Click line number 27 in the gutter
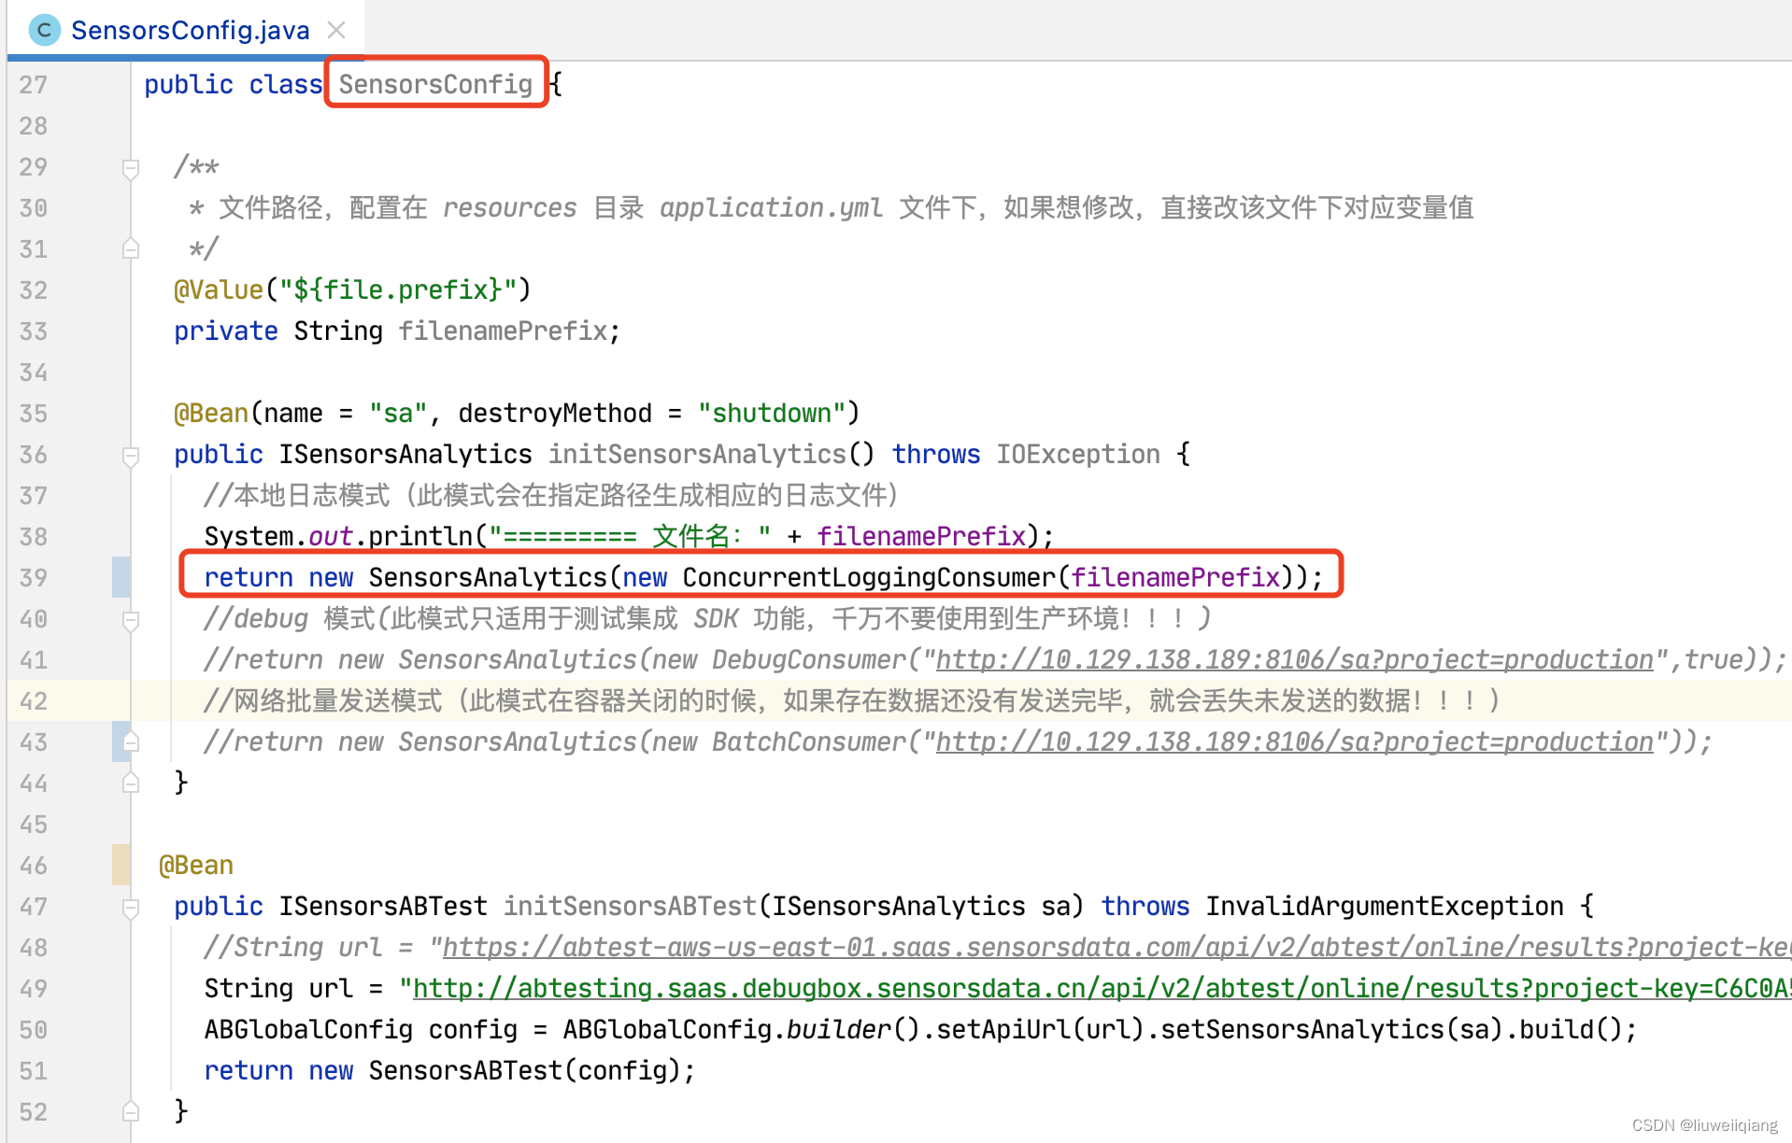Image resolution: width=1792 pixels, height=1143 pixels. click(34, 85)
